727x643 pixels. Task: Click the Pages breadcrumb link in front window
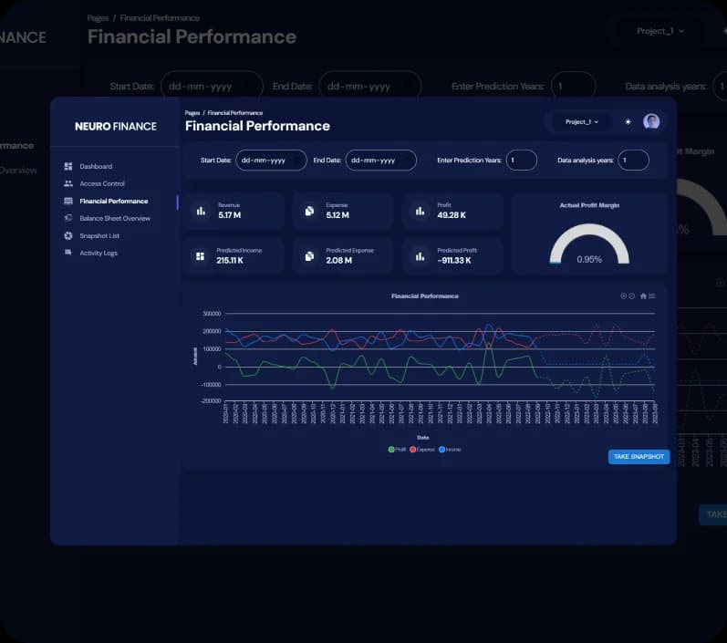192,113
